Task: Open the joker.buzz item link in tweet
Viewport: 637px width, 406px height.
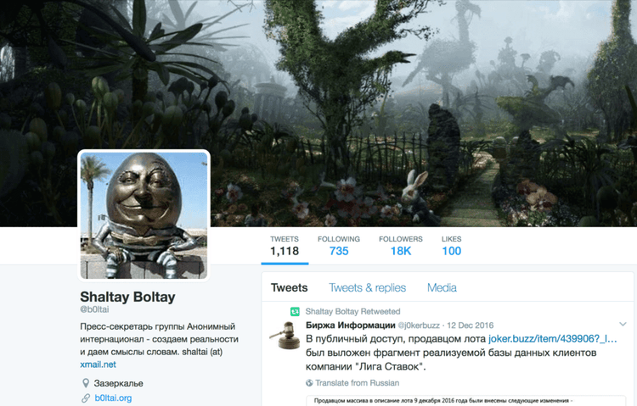Action: pos(553,339)
